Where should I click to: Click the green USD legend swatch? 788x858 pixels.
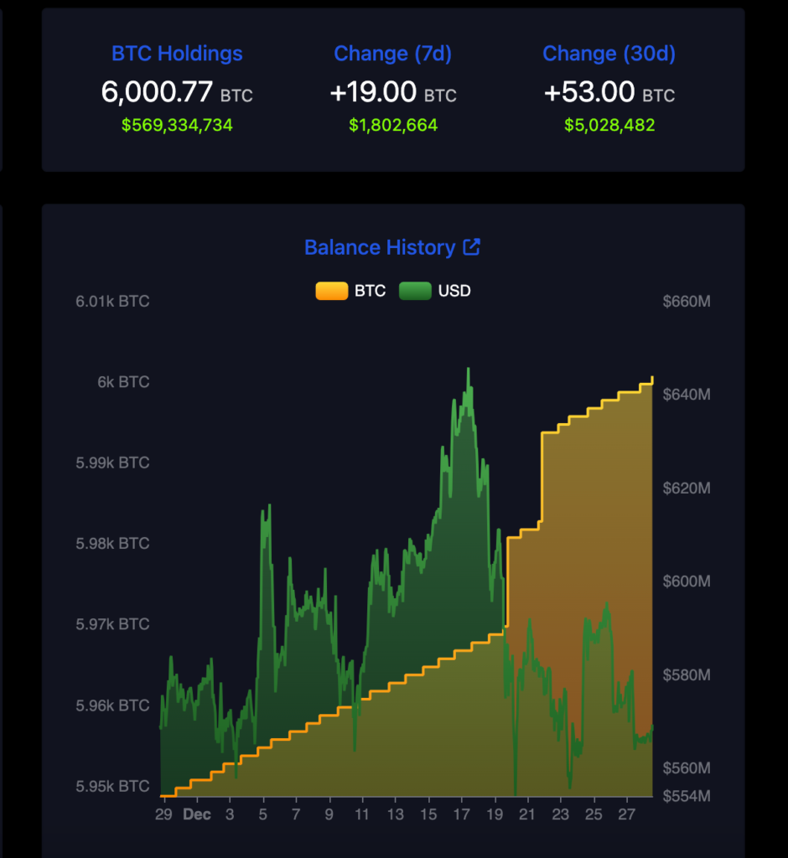(x=415, y=291)
